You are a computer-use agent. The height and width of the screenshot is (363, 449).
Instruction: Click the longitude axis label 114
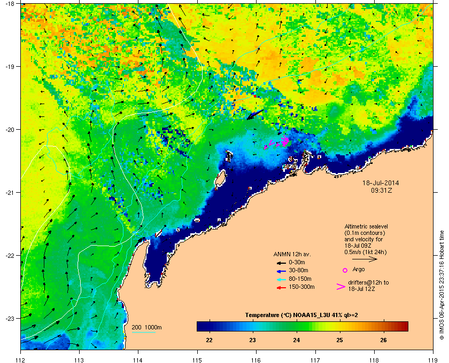(138, 360)
